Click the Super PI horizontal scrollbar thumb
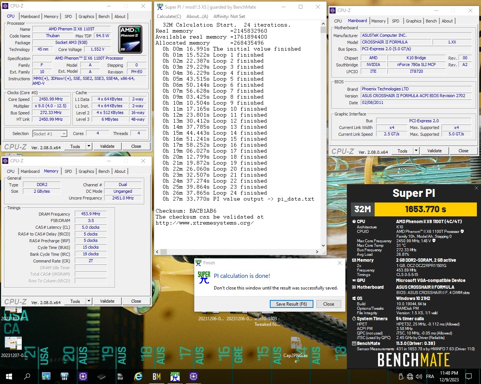This screenshot has width=481, height=384. [x=164, y=252]
